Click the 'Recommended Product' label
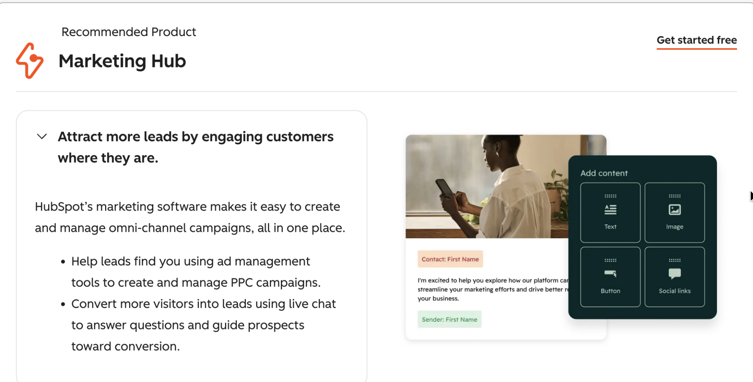Screen dimensions: 753x382 pyautogui.click(x=129, y=32)
